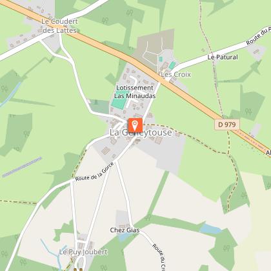Select the La Geneytouse town label
This screenshot has width=271, height=271.
pyautogui.click(x=141, y=132)
